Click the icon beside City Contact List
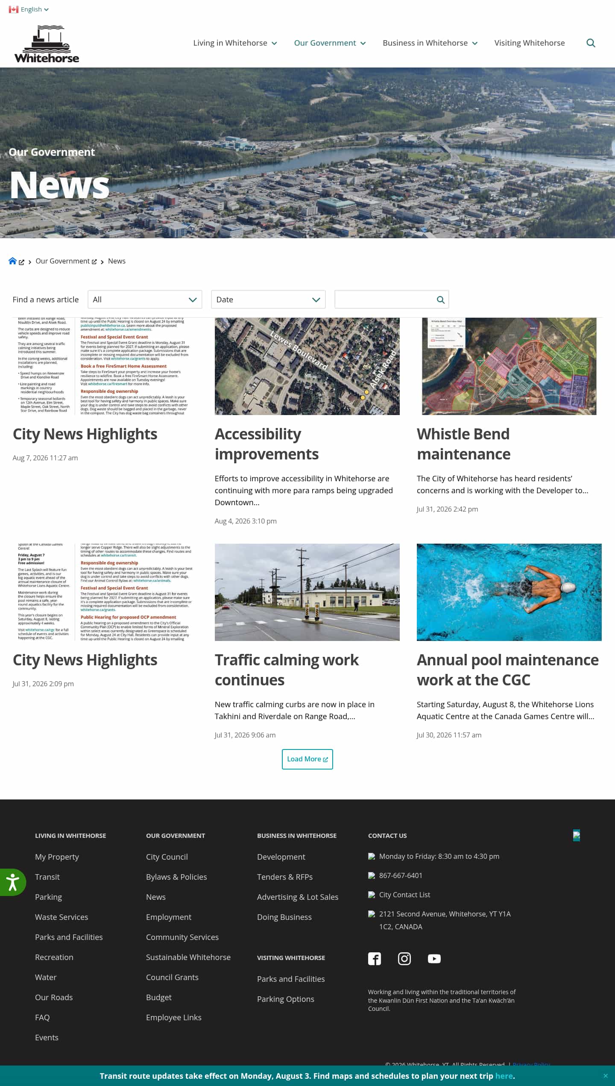Image resolution: width=615 pixels, height=1086 pixels. 372,895
